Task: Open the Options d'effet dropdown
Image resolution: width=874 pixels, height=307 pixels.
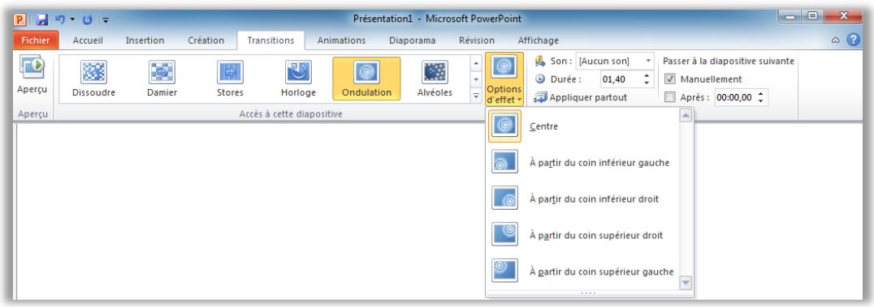Action: tap(504, 79)
